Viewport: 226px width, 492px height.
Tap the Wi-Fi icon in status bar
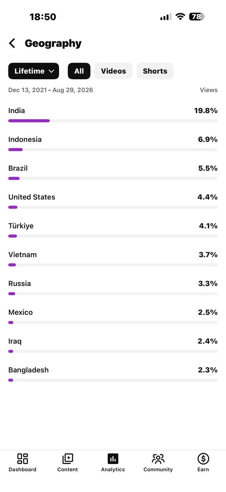pos(180,17)
